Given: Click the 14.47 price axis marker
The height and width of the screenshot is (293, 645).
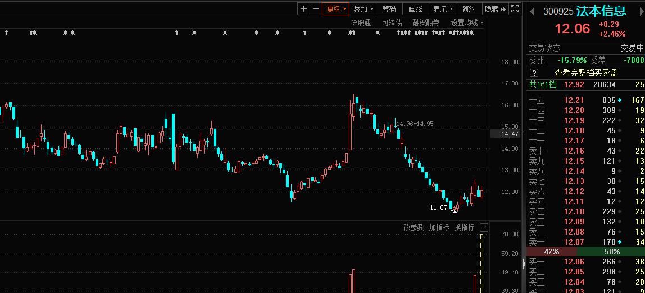Looking at the screenshot, I should 505,134.
